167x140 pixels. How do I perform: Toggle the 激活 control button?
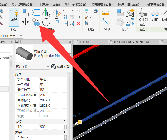coord(14,17)
